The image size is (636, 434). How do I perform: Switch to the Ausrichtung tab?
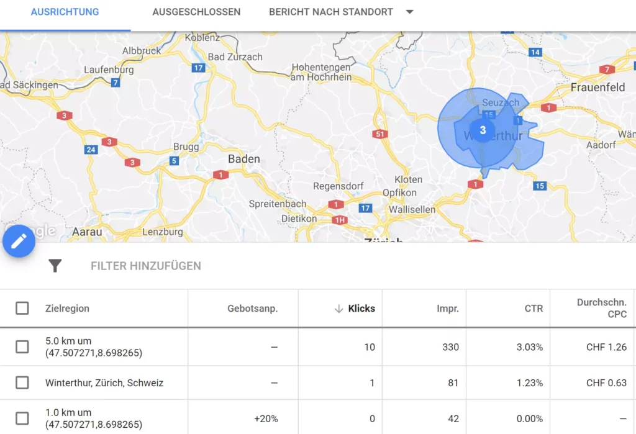tap(65, 12)
